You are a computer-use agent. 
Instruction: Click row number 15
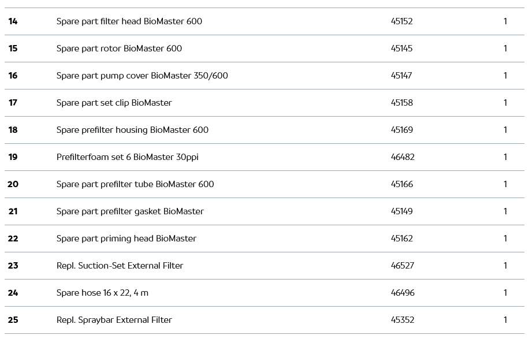click(13, 49)
